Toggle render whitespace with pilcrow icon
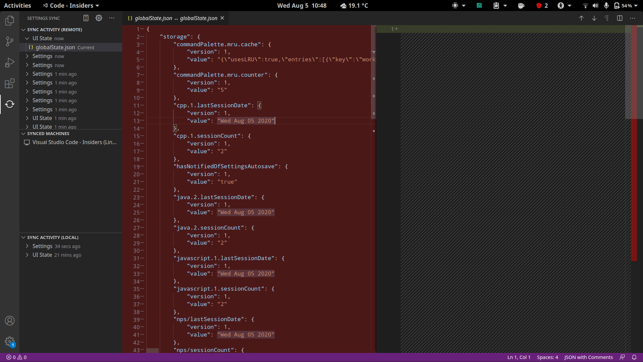The image size is (643, 362). (607, 18)
